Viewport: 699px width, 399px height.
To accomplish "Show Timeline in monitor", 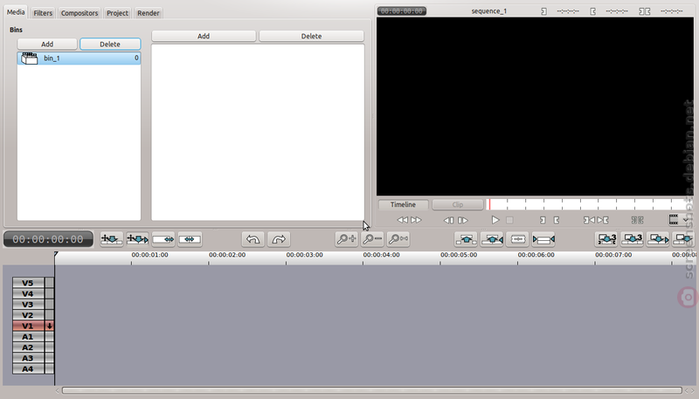I will 404,204.
